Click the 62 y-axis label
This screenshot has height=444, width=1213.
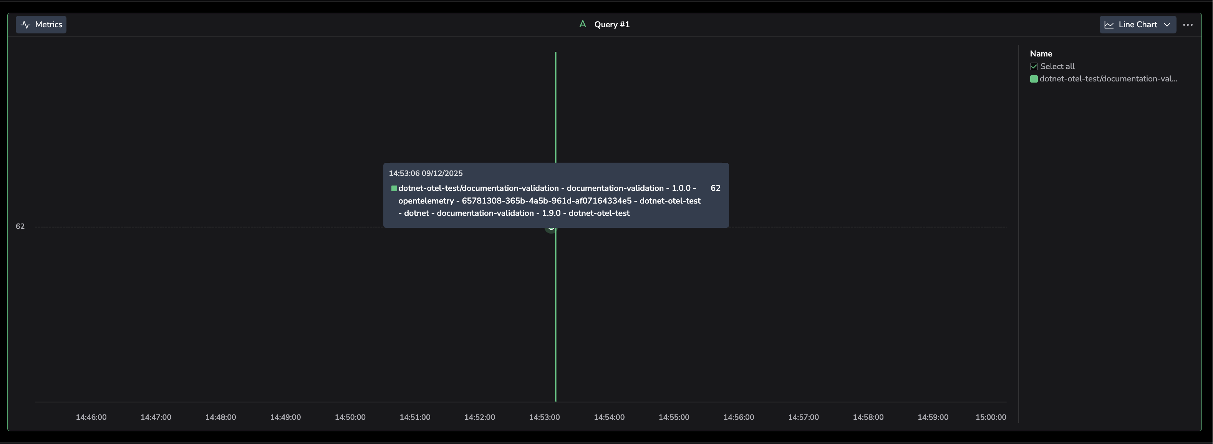[20, 227]
